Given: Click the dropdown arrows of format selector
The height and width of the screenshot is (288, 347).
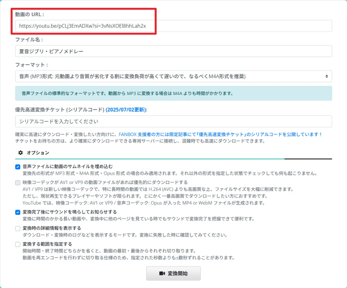Looking at the screenshot, I should pyautogui.click(x=327, y=76).
